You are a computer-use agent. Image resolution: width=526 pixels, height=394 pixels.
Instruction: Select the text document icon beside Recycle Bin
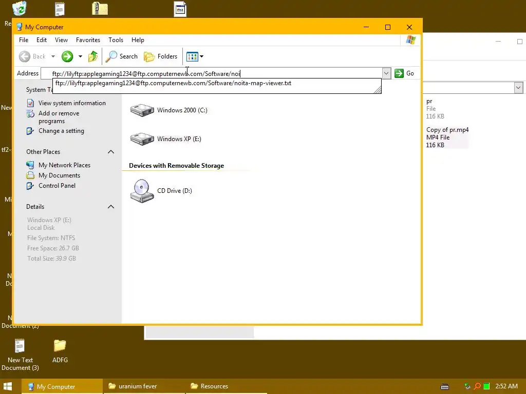coord(60,9)
